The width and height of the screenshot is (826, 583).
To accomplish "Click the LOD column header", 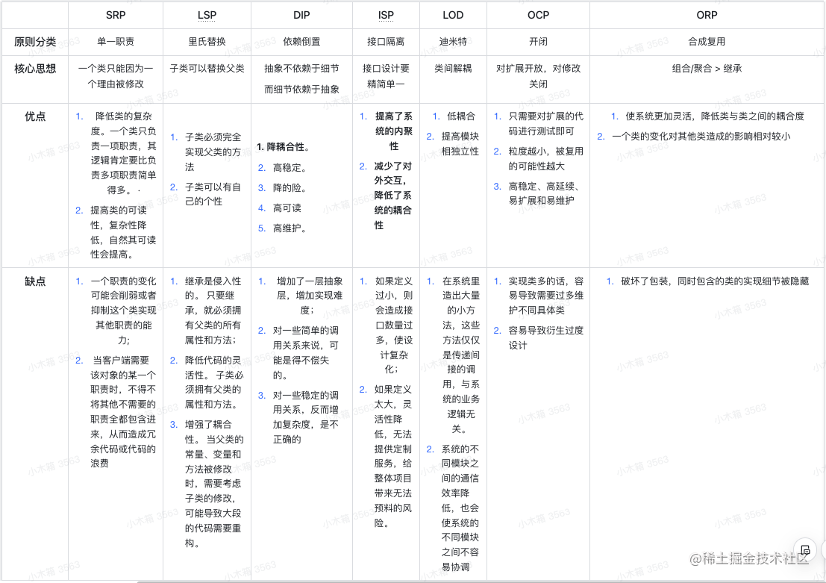I will pos(453,15).
